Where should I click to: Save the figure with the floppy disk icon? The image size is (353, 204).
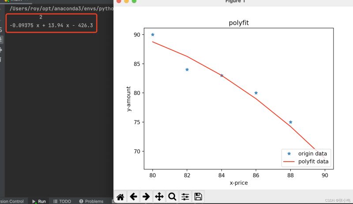coord(198,196)
